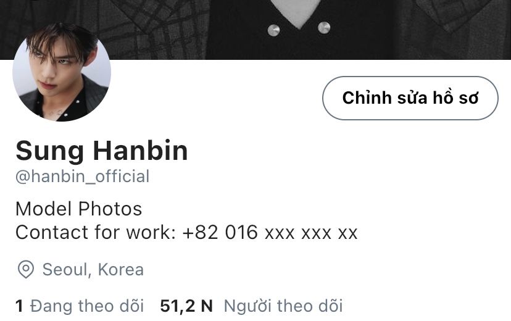
Task: Click the 51,2 N followers count
Action: [x=186, y=306]
